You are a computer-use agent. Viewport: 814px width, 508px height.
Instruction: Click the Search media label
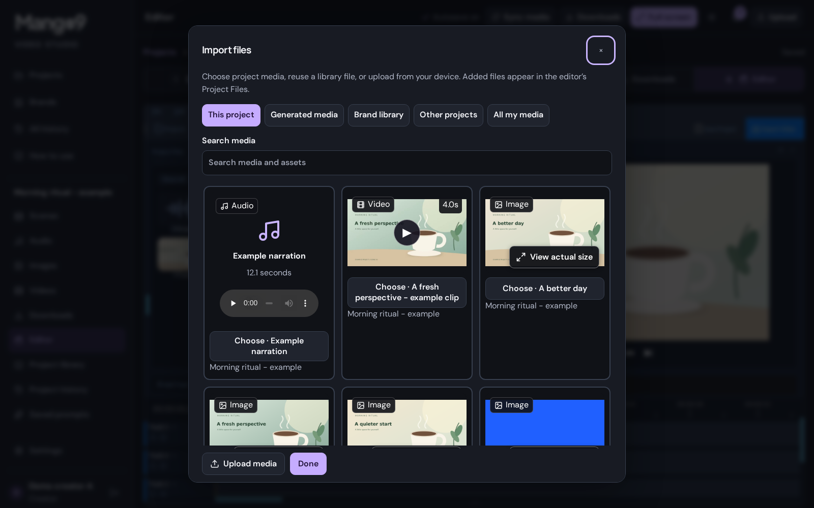pyautogui.click(x=228, y=141)
